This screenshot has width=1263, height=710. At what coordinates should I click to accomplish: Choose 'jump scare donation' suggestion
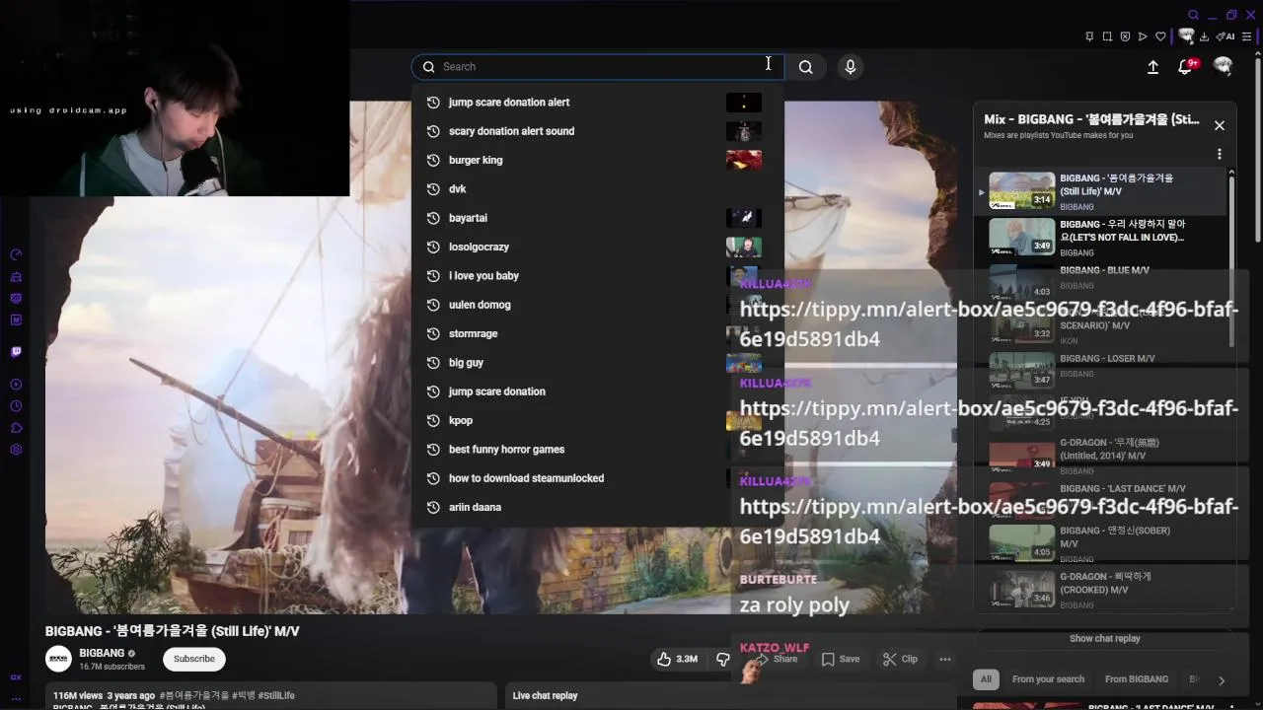coord(598,391)
